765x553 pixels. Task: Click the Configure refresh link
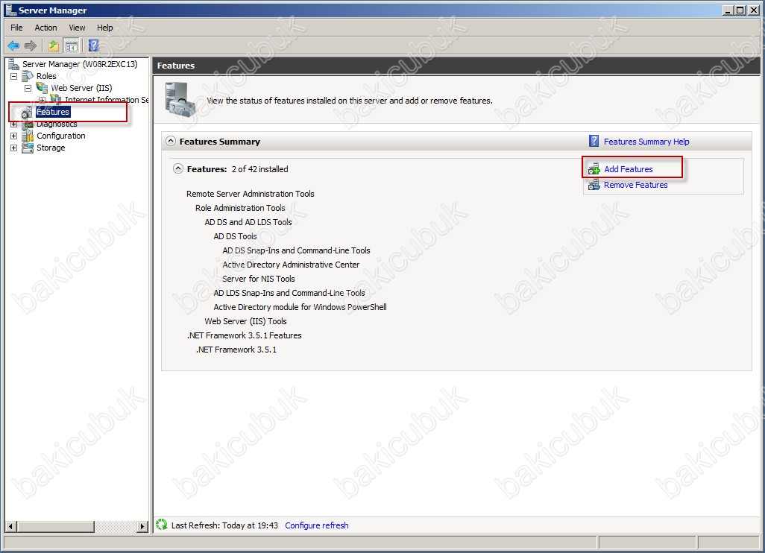click(x=317, y=525)
